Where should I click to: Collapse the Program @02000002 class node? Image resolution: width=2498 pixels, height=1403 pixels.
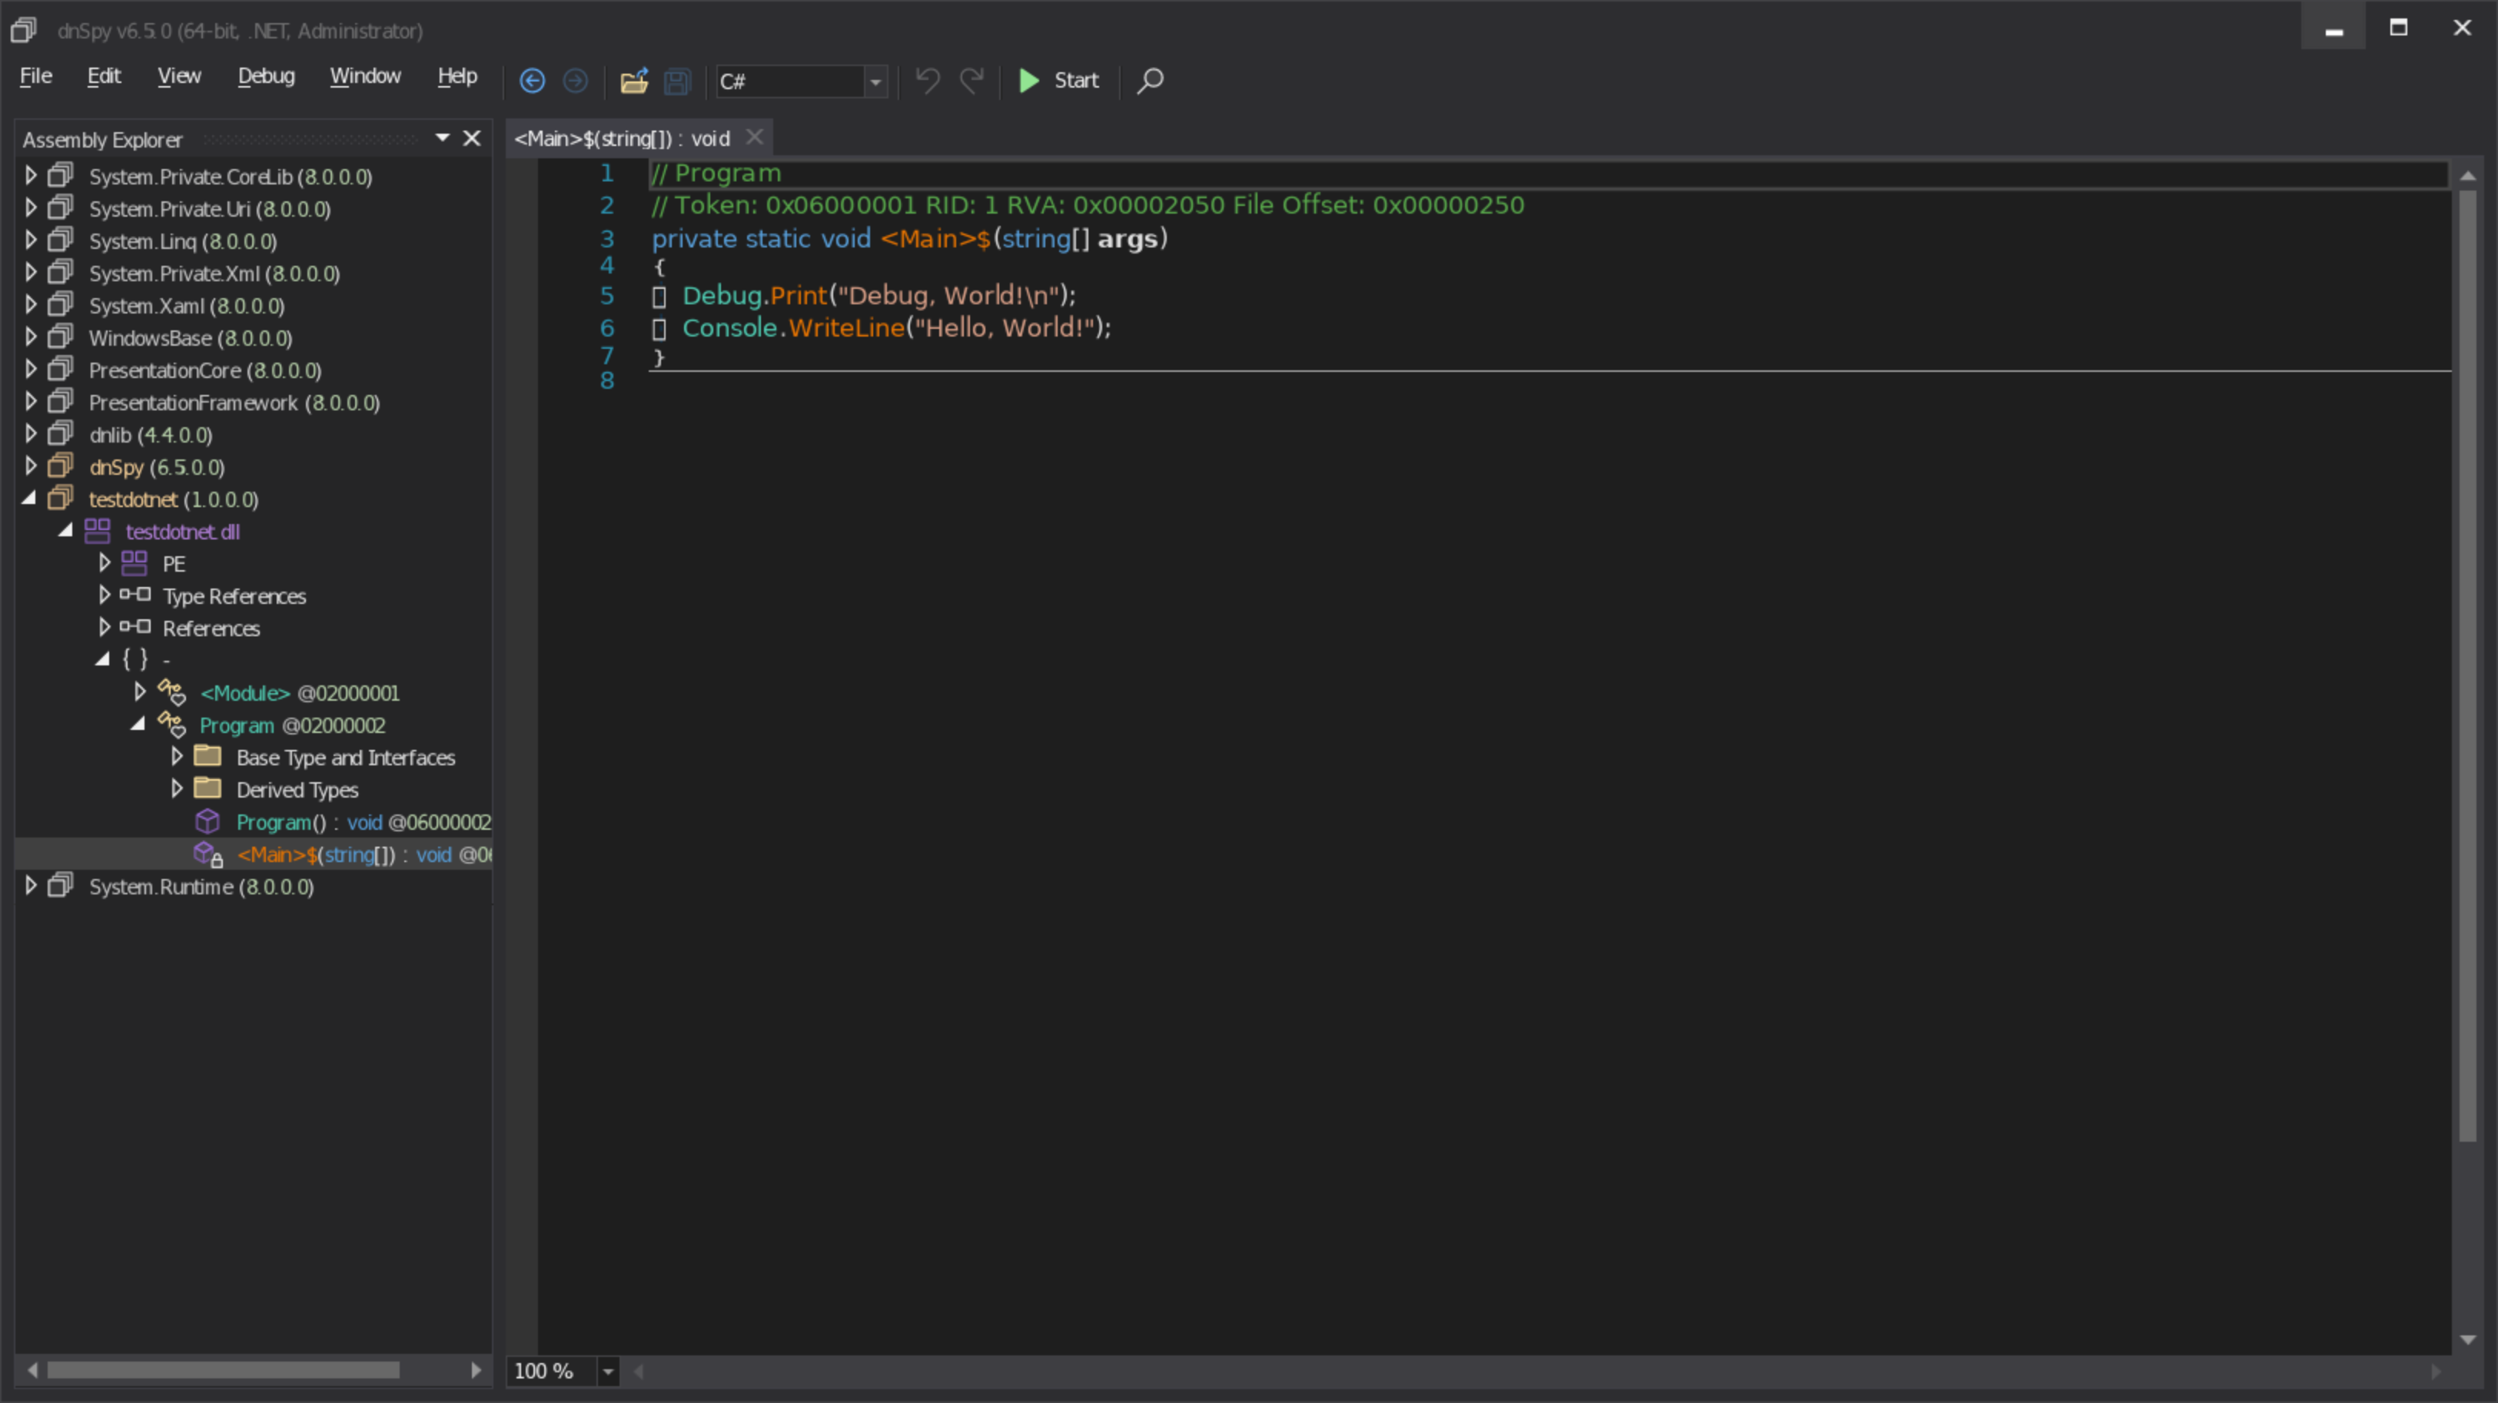tap(138, 723)
